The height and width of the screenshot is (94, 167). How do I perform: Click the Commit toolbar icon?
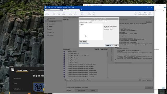coord(47,13)
